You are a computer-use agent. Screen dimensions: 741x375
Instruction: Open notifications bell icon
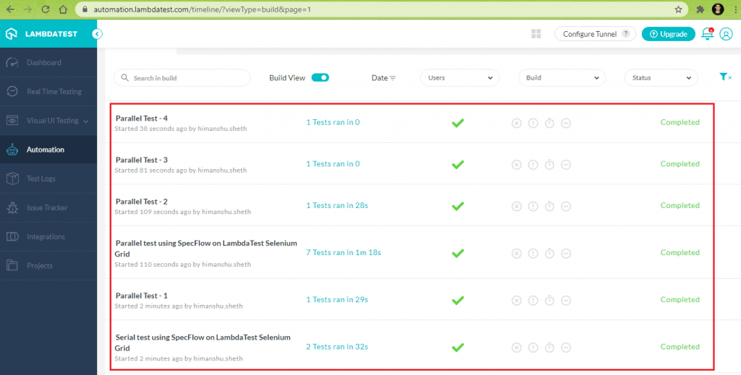pyautogui.click(x=708, y=34)
